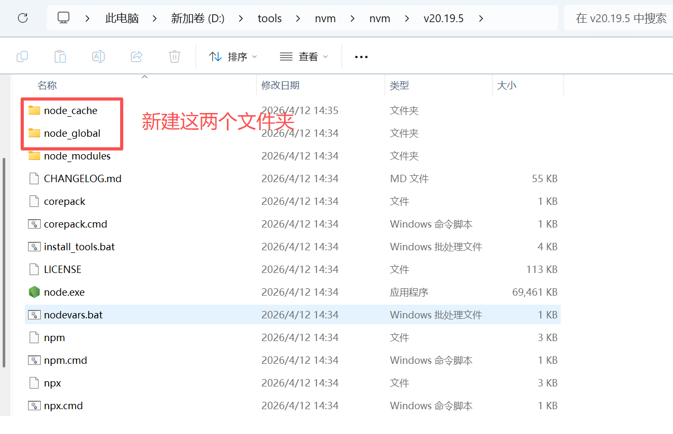Click the Rename icon in toolbar
Viewport: 673px width, 434px height.
(98, 56)
